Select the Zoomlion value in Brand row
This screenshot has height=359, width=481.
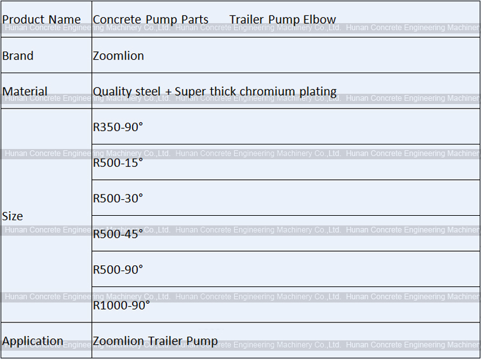coord(119,56)
